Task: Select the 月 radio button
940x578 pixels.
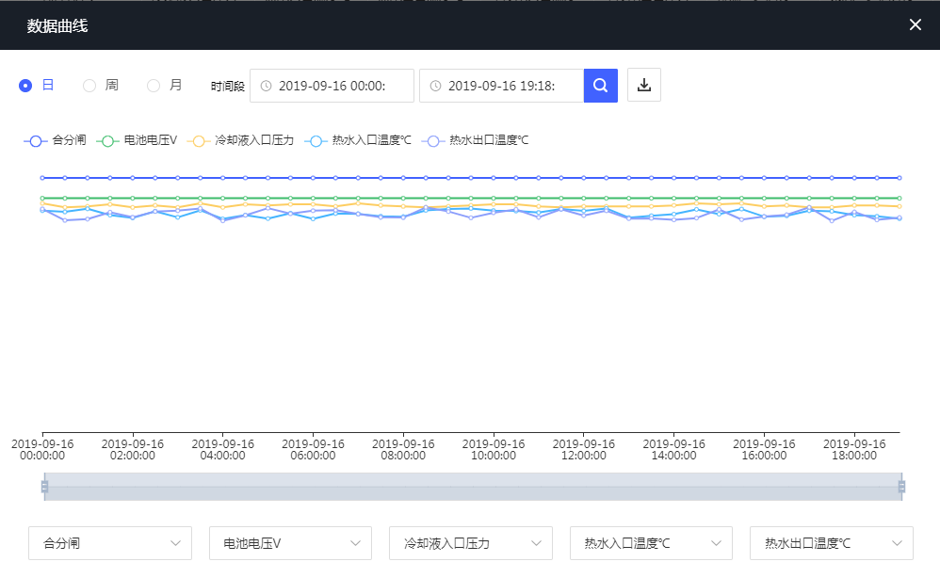Action: pyautogui.click(x=154, y=86)
